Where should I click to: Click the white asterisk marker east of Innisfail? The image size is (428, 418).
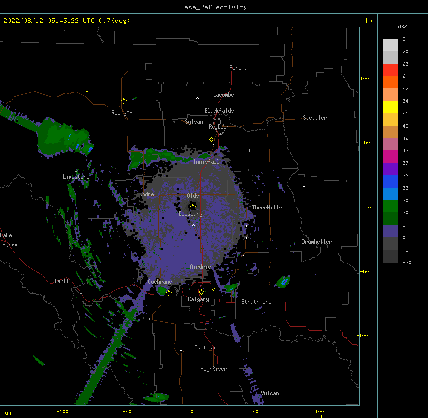(249, 150)
